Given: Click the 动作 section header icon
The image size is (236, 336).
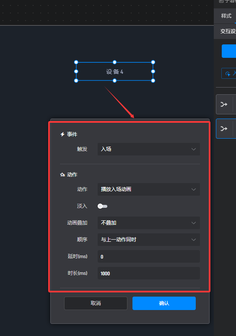Looking at the screenshot, I should point(62,175).
